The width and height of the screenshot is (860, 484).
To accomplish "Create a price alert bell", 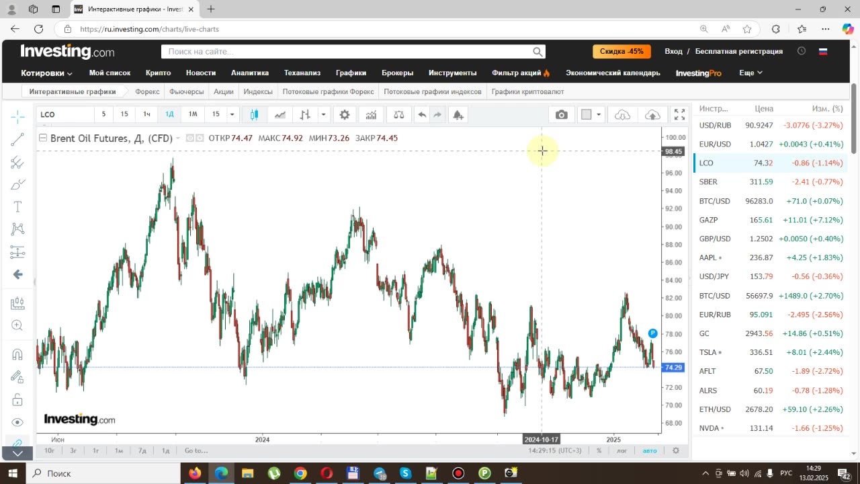I will [458, 115].
